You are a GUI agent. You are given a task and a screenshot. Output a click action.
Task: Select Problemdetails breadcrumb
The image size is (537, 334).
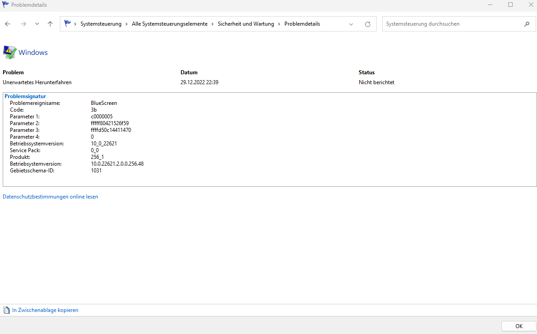[302, 24]
